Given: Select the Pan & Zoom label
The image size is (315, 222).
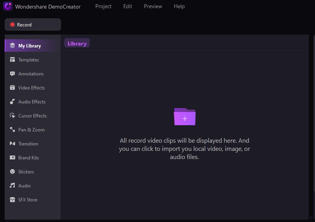Looking at the screenshot, I should pos(31,130).
